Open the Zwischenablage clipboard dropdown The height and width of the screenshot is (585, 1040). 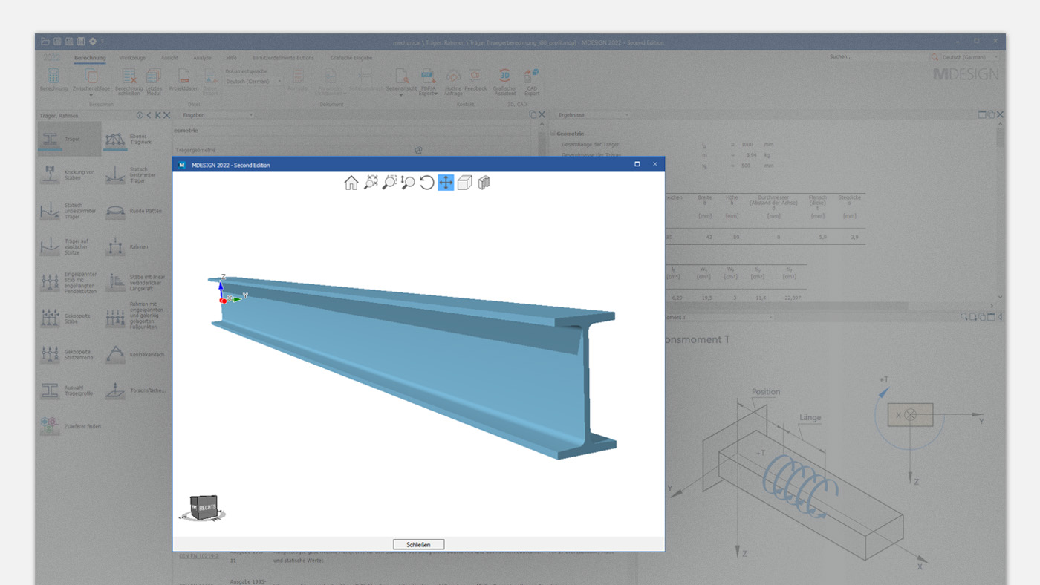click(91, 83)
